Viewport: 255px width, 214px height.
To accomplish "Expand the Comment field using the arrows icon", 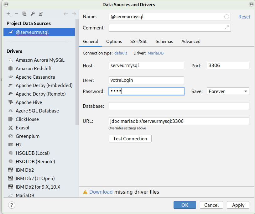I will pos(227,28).
